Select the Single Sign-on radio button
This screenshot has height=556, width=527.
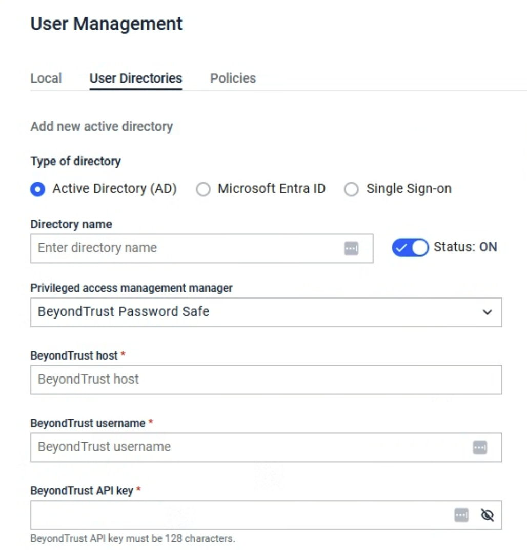pos(351,189)
